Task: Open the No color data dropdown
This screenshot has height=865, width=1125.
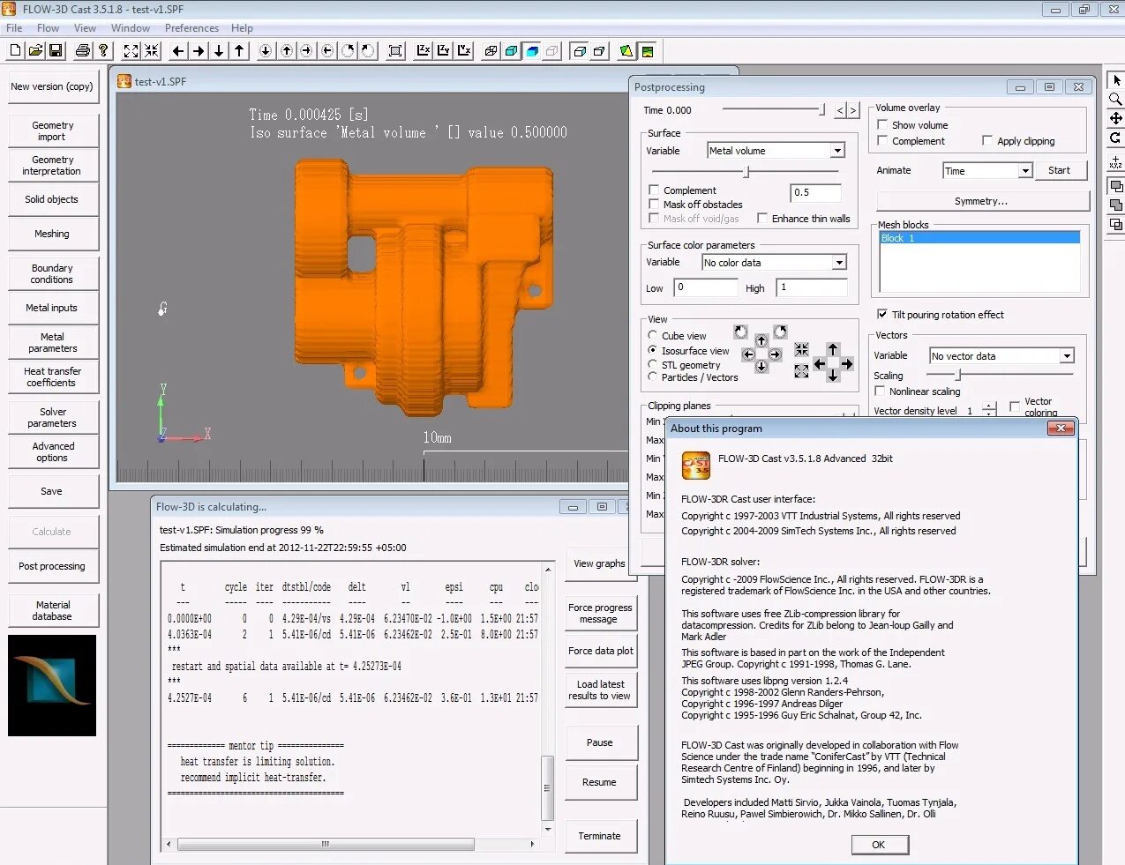Action: point(839,263)
